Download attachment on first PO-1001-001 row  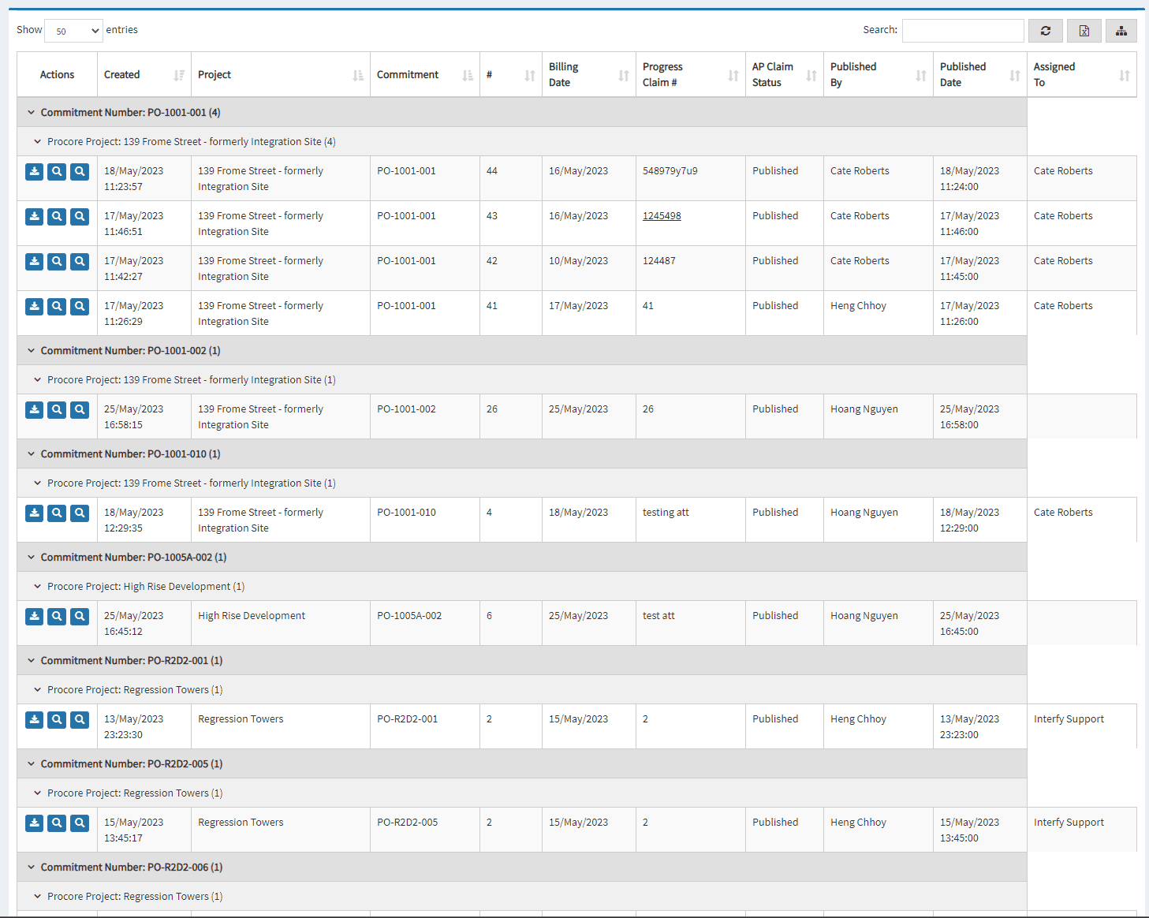pos(33,171)
